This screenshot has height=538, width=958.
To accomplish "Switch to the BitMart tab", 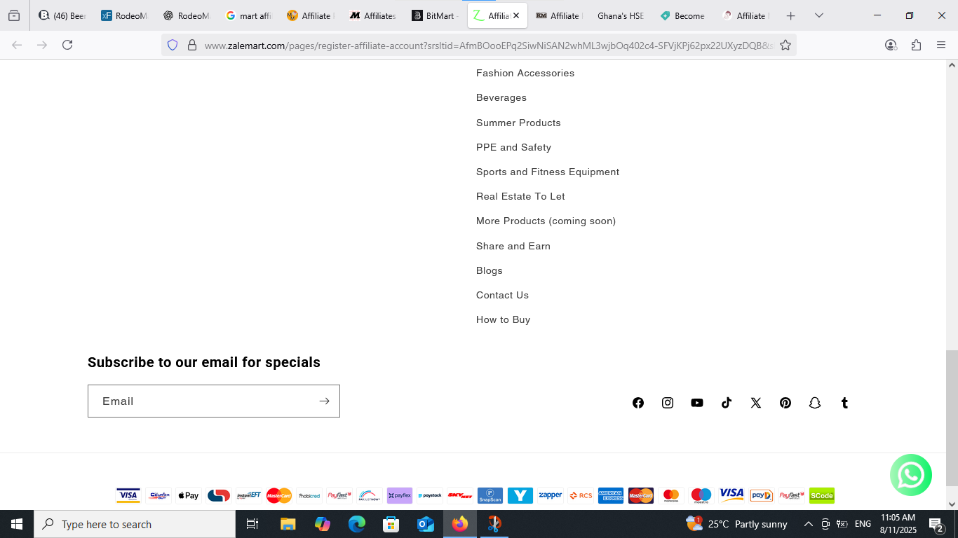I will click(436, 15).
